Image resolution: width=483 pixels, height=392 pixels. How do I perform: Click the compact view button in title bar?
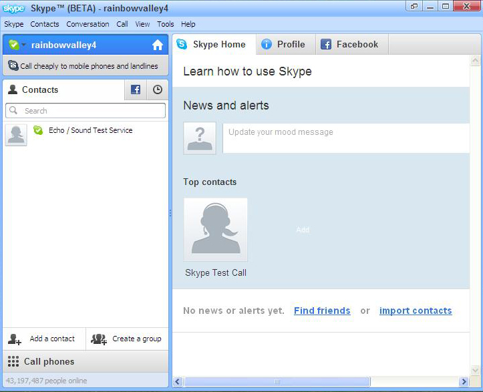(414, 6)
